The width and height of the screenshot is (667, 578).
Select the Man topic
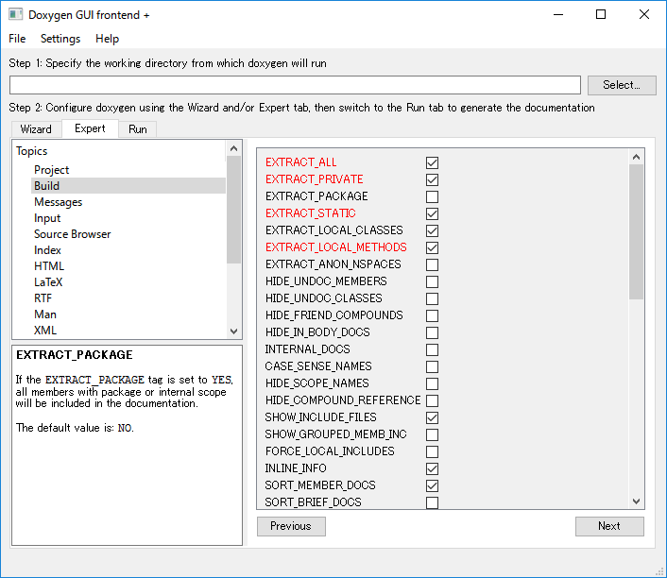pos(45,314)
